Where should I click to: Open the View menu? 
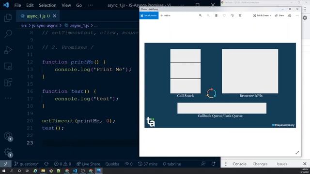(x=66, y=5)
